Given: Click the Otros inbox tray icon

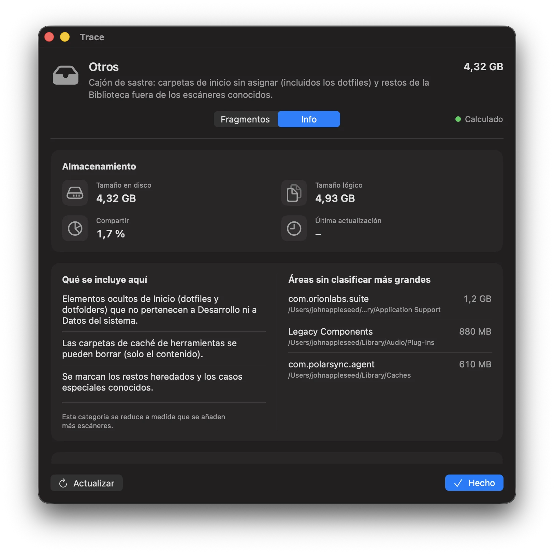Looking at the screenshot, I should (65, 75).
